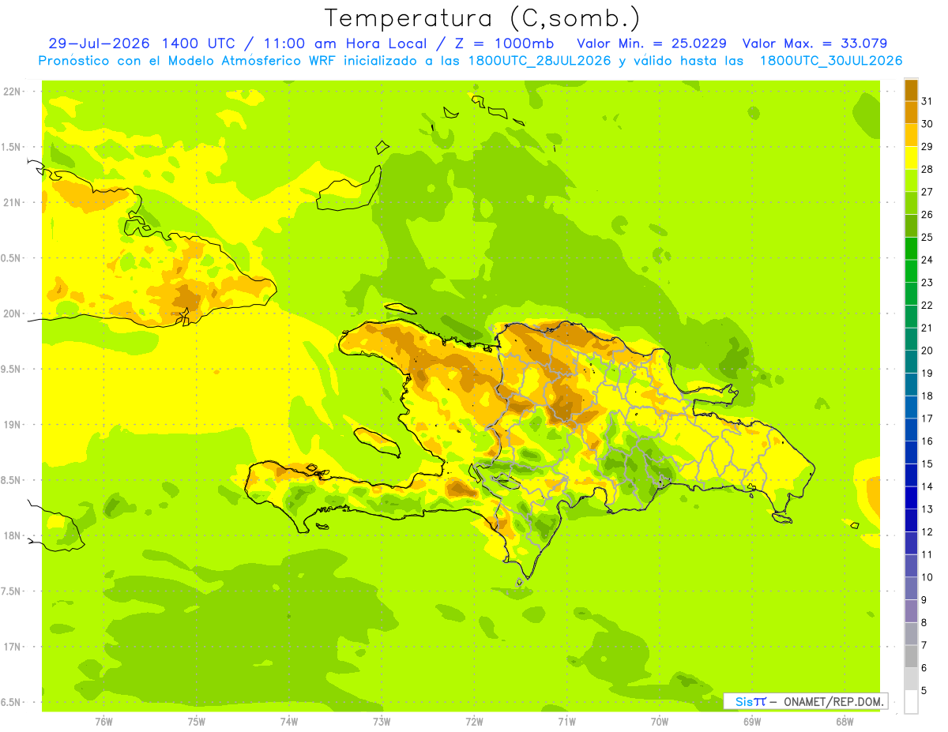This screenshot has height=732, width=948.
Task: Click the "5" legend scale label
Action: (x=924, y=690)
